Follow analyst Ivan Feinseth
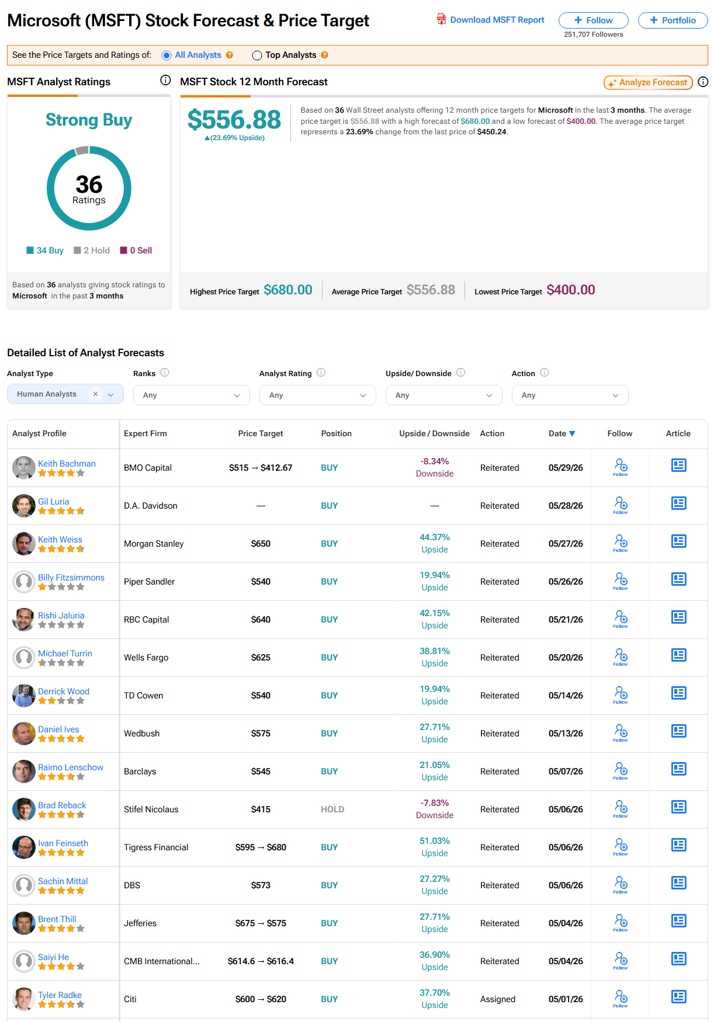 tap(621, 847)
